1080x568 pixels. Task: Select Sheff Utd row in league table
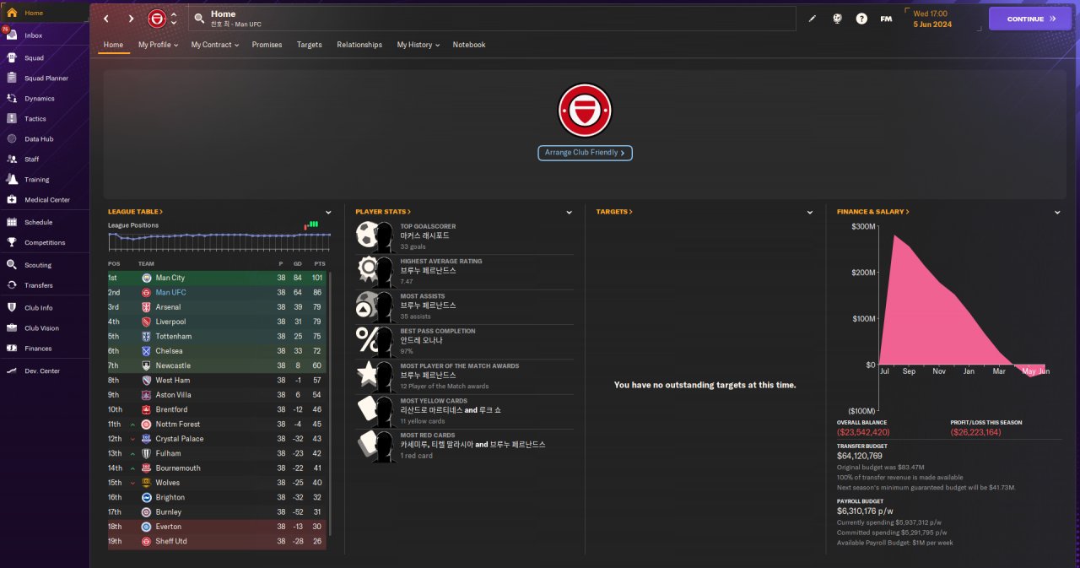218,541
